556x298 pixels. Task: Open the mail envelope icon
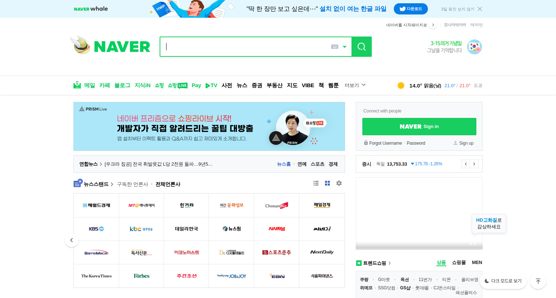77,85
